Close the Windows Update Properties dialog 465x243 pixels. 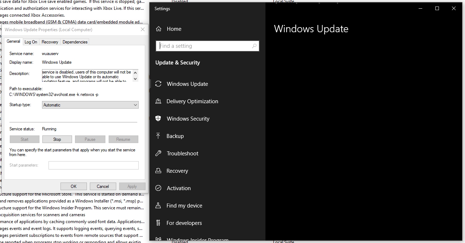[x=143, y=30]
